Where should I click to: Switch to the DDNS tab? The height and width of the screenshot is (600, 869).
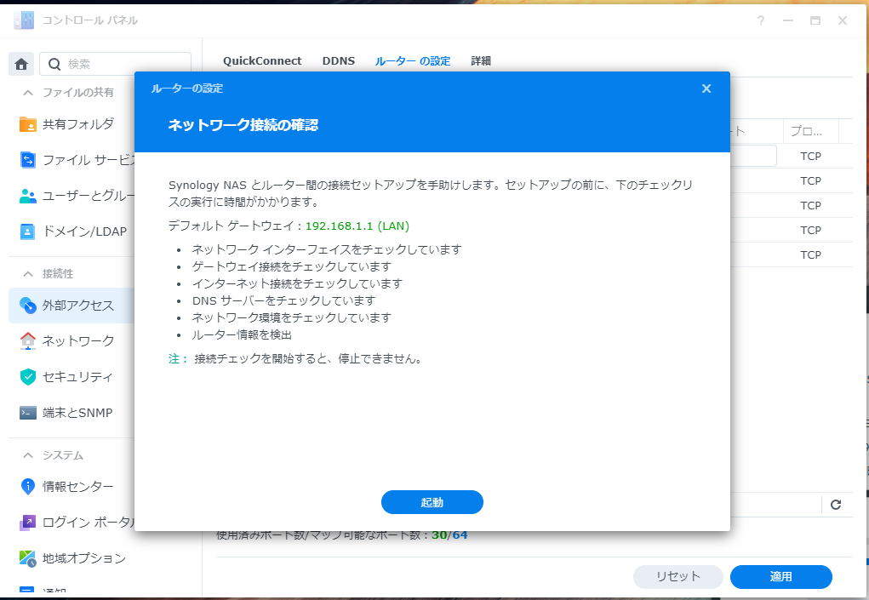point(339,61)
